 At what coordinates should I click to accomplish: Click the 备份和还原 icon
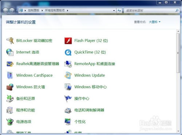[10, 99]
